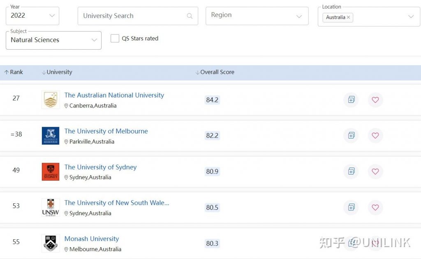Expand the Region dropdown

[x=257, y=16]
